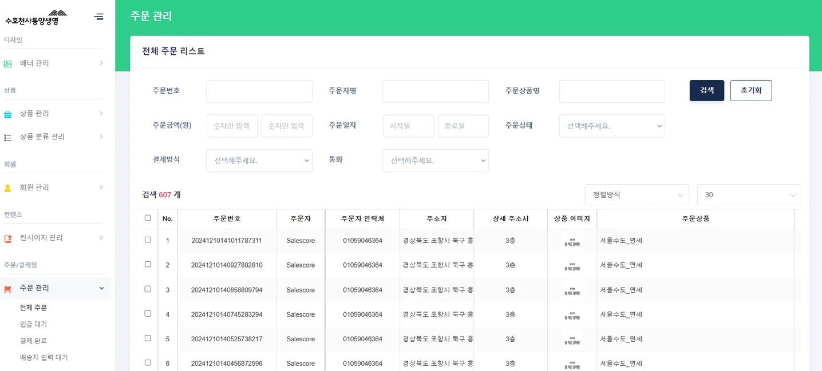Click the 검색 search button
Viewport: 822px width, 371px height.
[x=706, y=90]
